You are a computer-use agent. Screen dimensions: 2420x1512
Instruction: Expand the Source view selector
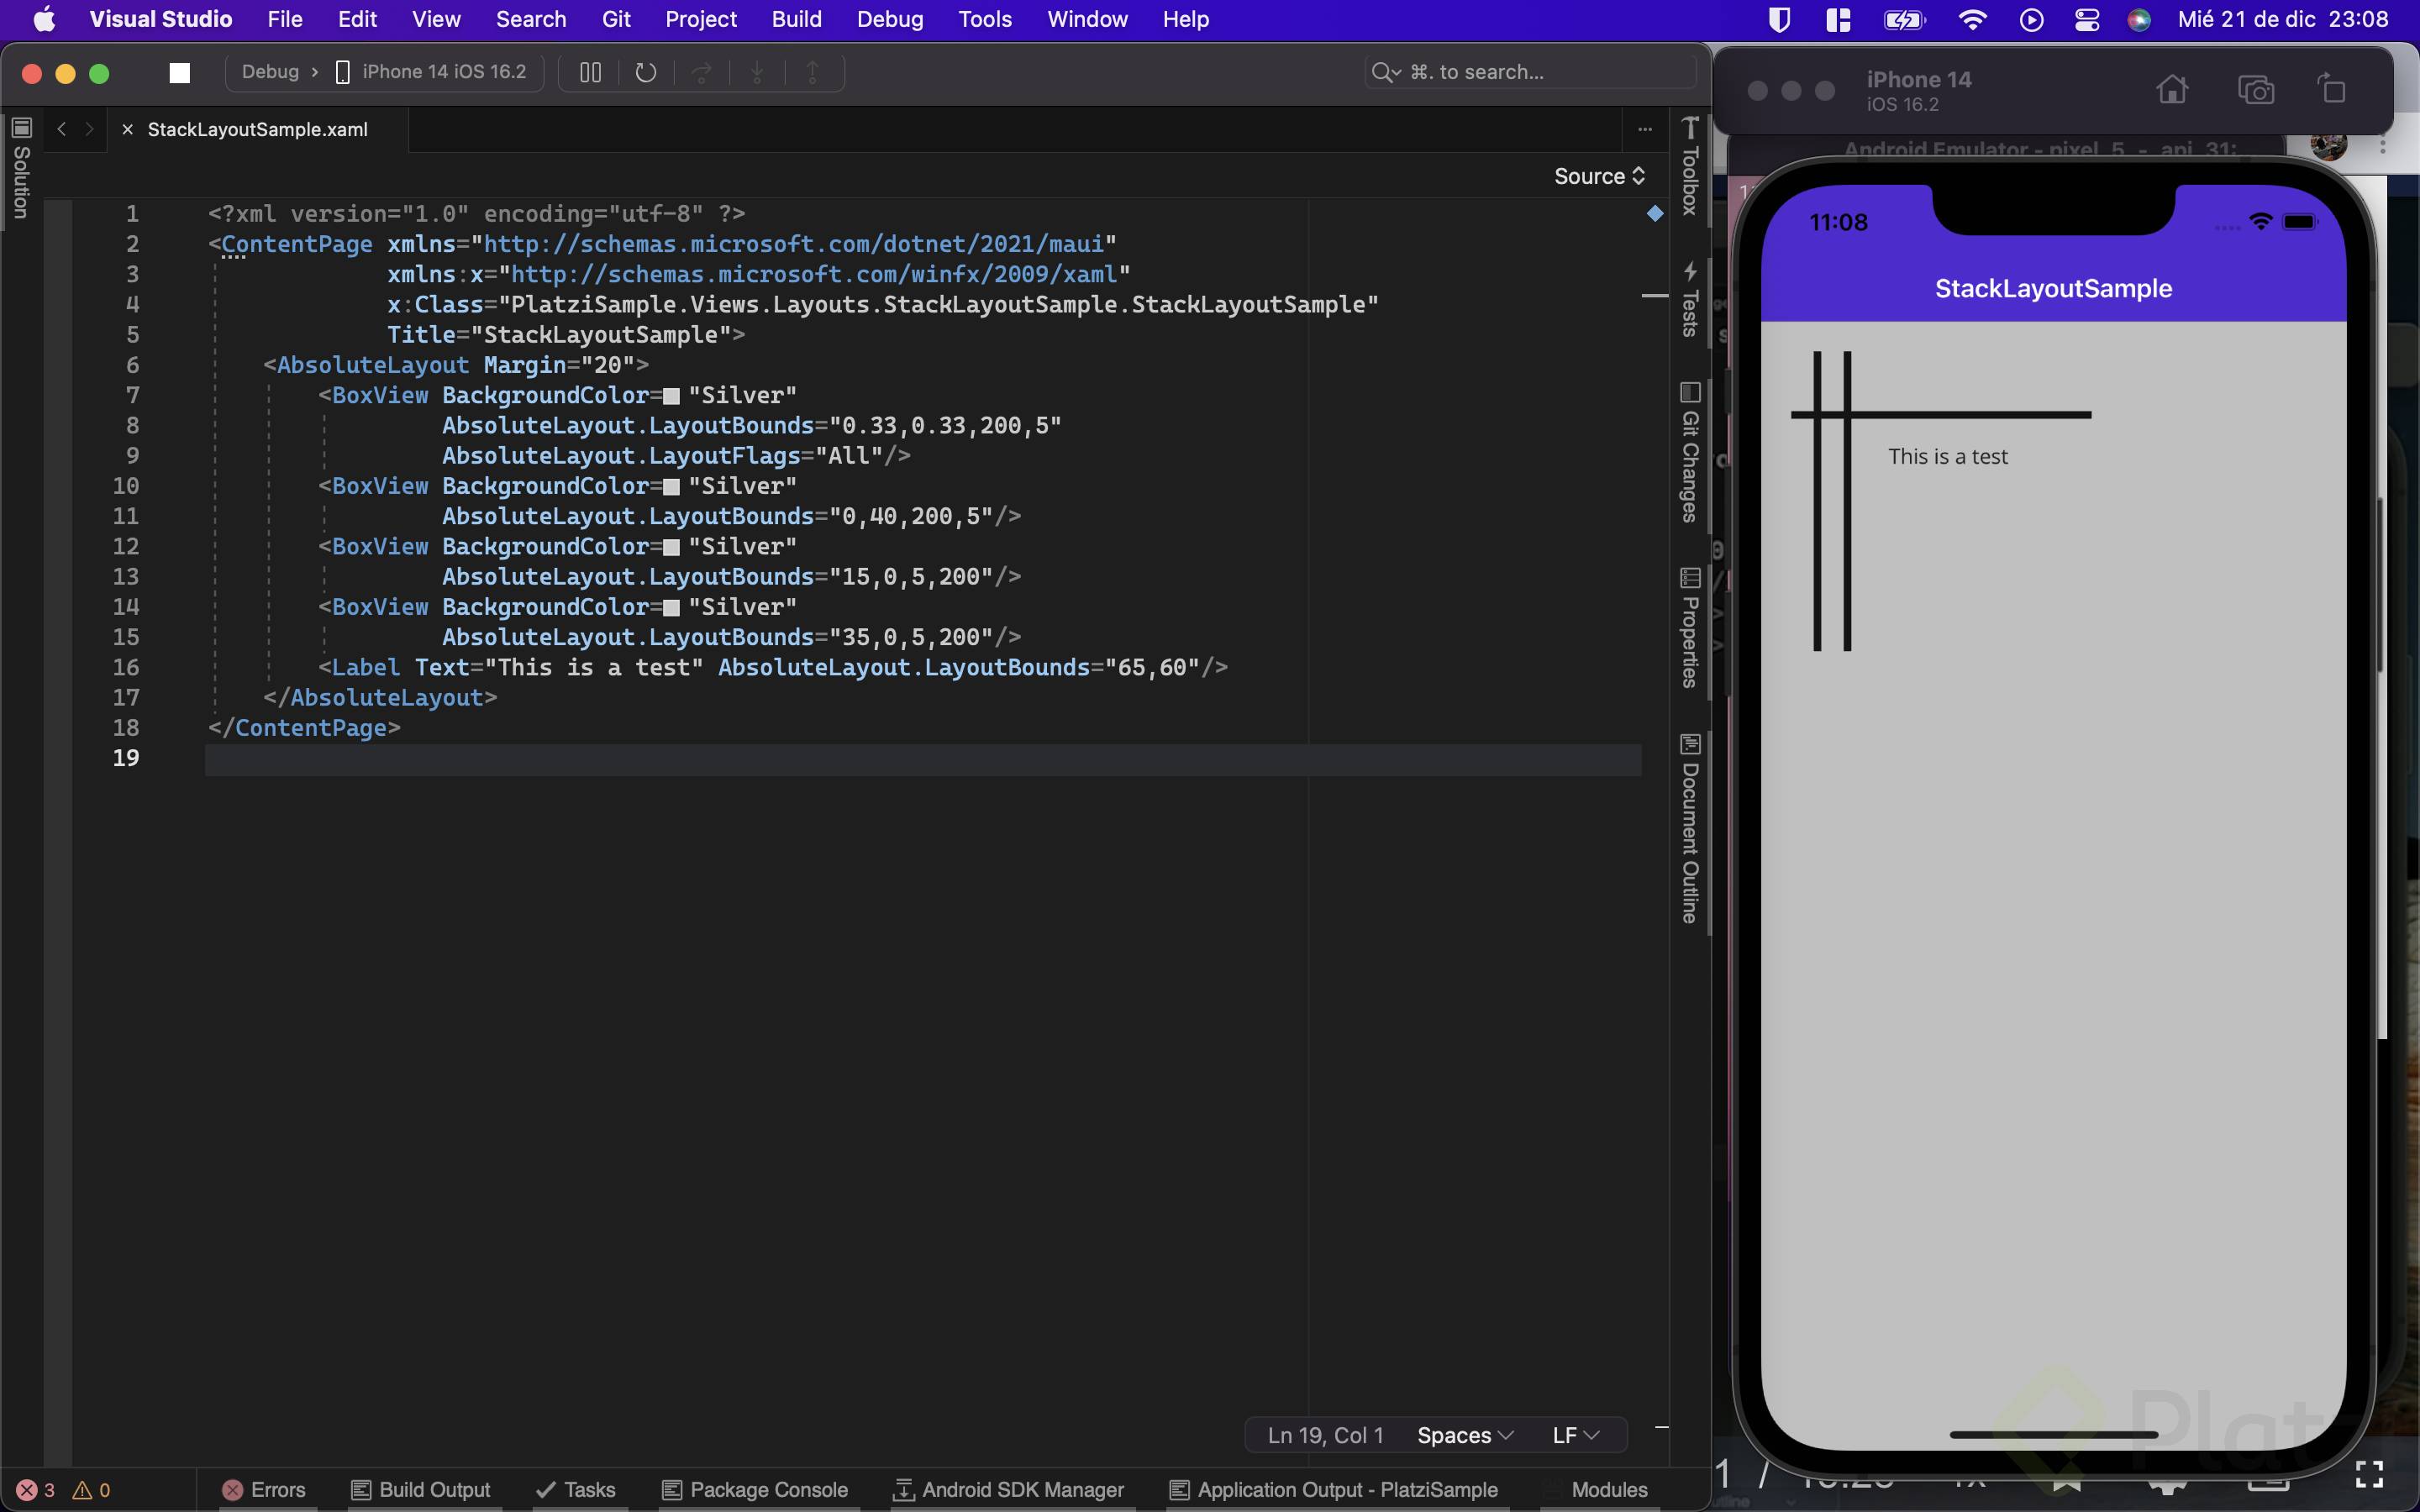point(1598,176)
